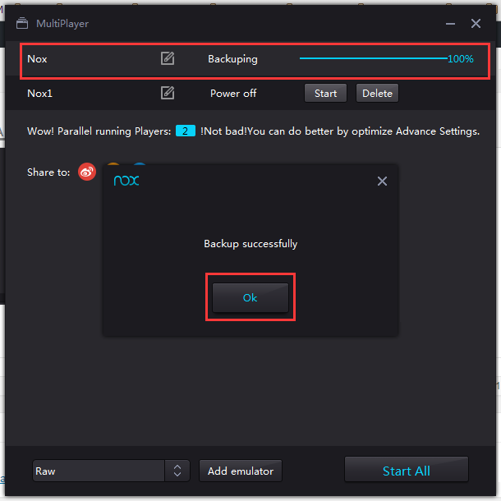Click the backup progress bar for Nox
Screen dimensions: 501x501
(373, 58)
